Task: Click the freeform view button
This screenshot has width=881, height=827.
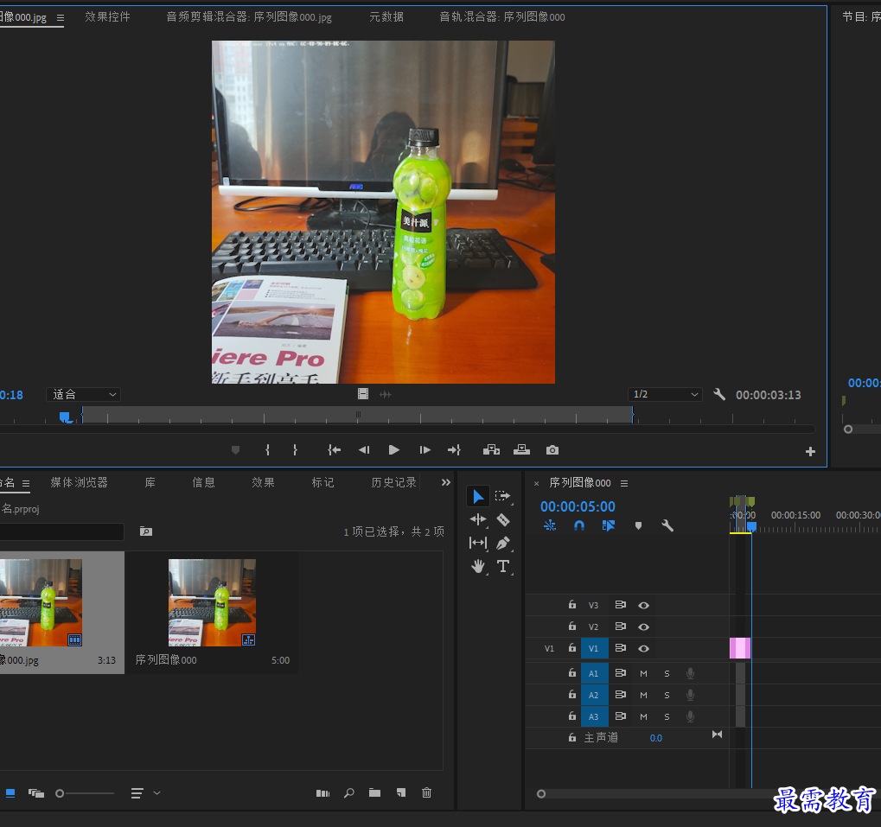Action: click(x=36, y=793)
